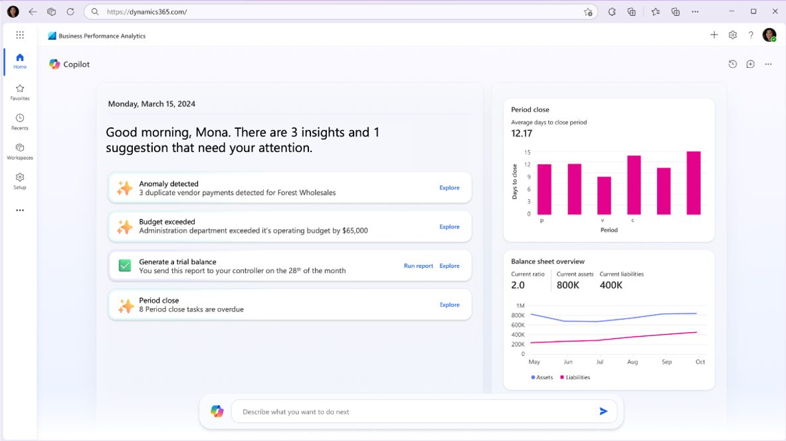This screenshot has height=441, width=786.
Task: Click Run report for trial balance
Action: click(x=418, y=266)
